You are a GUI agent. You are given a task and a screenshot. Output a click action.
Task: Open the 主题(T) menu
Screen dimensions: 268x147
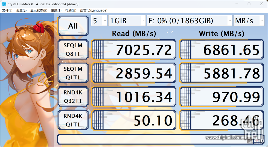tap(56, 10)
